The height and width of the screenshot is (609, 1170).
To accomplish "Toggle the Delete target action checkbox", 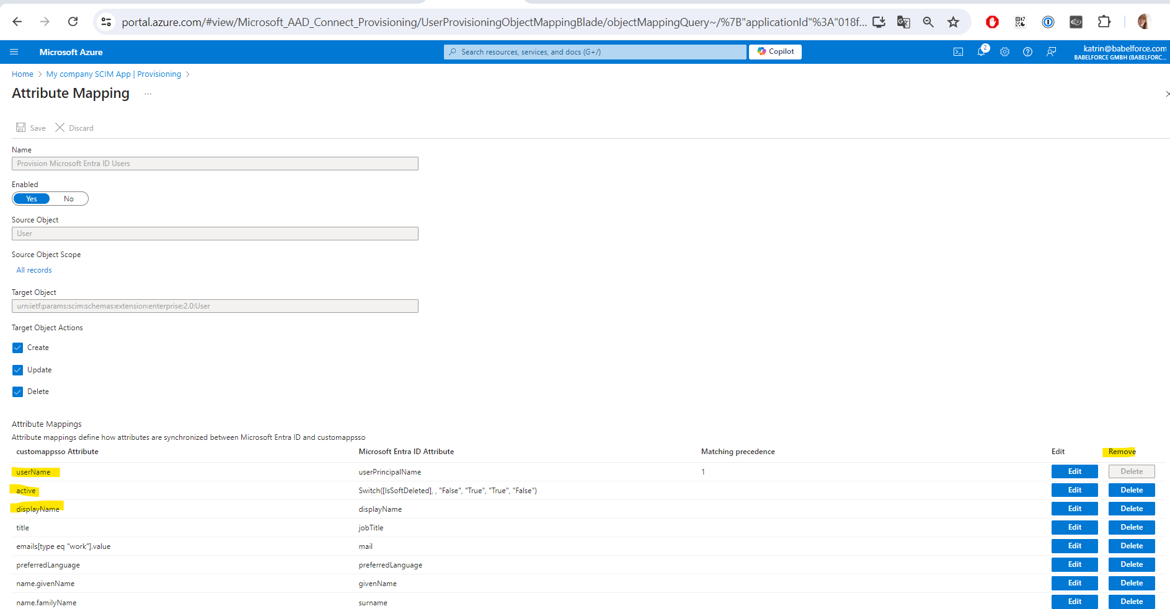I will 17,392.
